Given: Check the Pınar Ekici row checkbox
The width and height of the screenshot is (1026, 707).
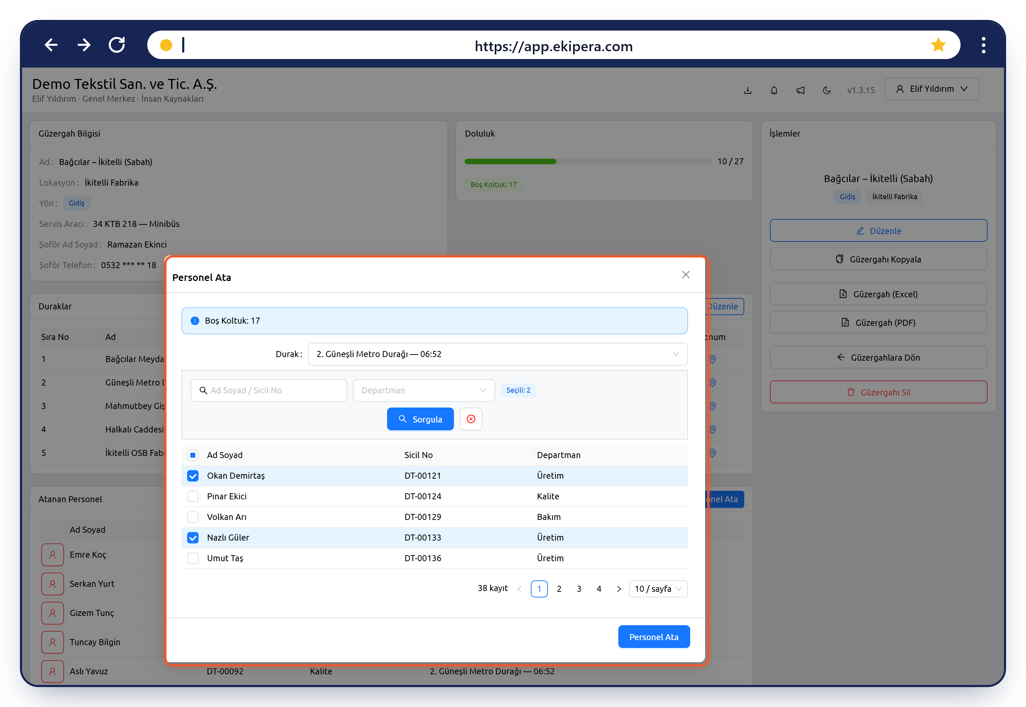Looking at the screenshot, I should (x=193, y=496).
